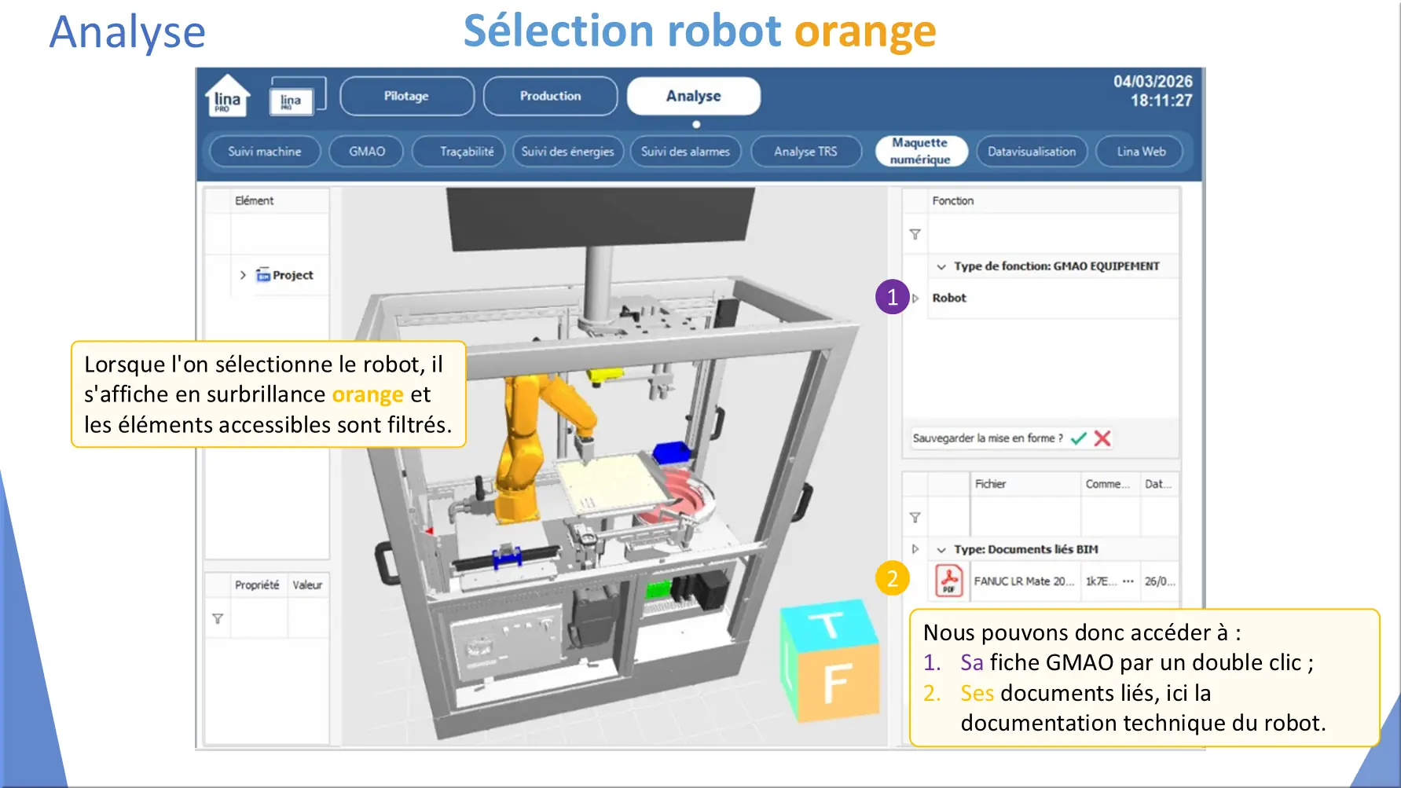Image resolution: width=1401 pixels, height=788 pixels.
Task: Click the three dots in FANUC row
Action: [1128, 581]
